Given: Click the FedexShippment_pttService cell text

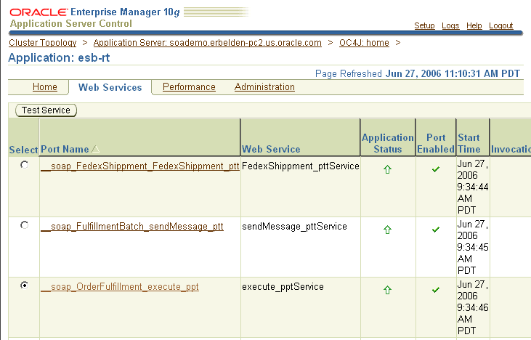Looking at the screenshot, I should tap(301, 166).
